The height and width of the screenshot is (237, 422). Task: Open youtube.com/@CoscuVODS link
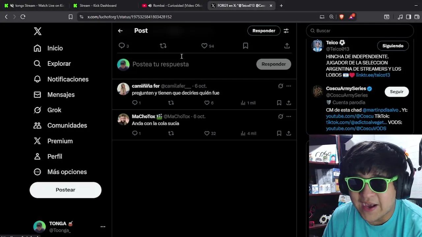[x=356, y=128]
